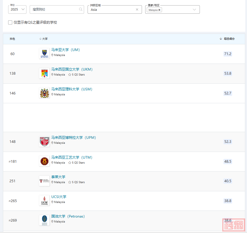Click rank =181 in the ranking column
This screenshot has height=233, width=247.
point(13,162)
